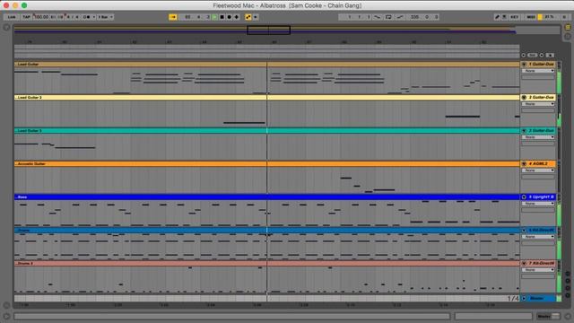Toggle the yellow Automation Arm button

248,17
